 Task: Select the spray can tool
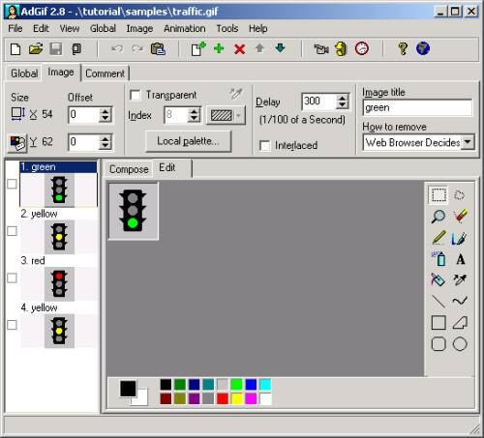(x=439, y=259)
